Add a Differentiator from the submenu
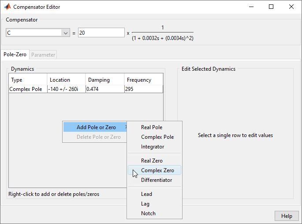 tap(157, 180)
